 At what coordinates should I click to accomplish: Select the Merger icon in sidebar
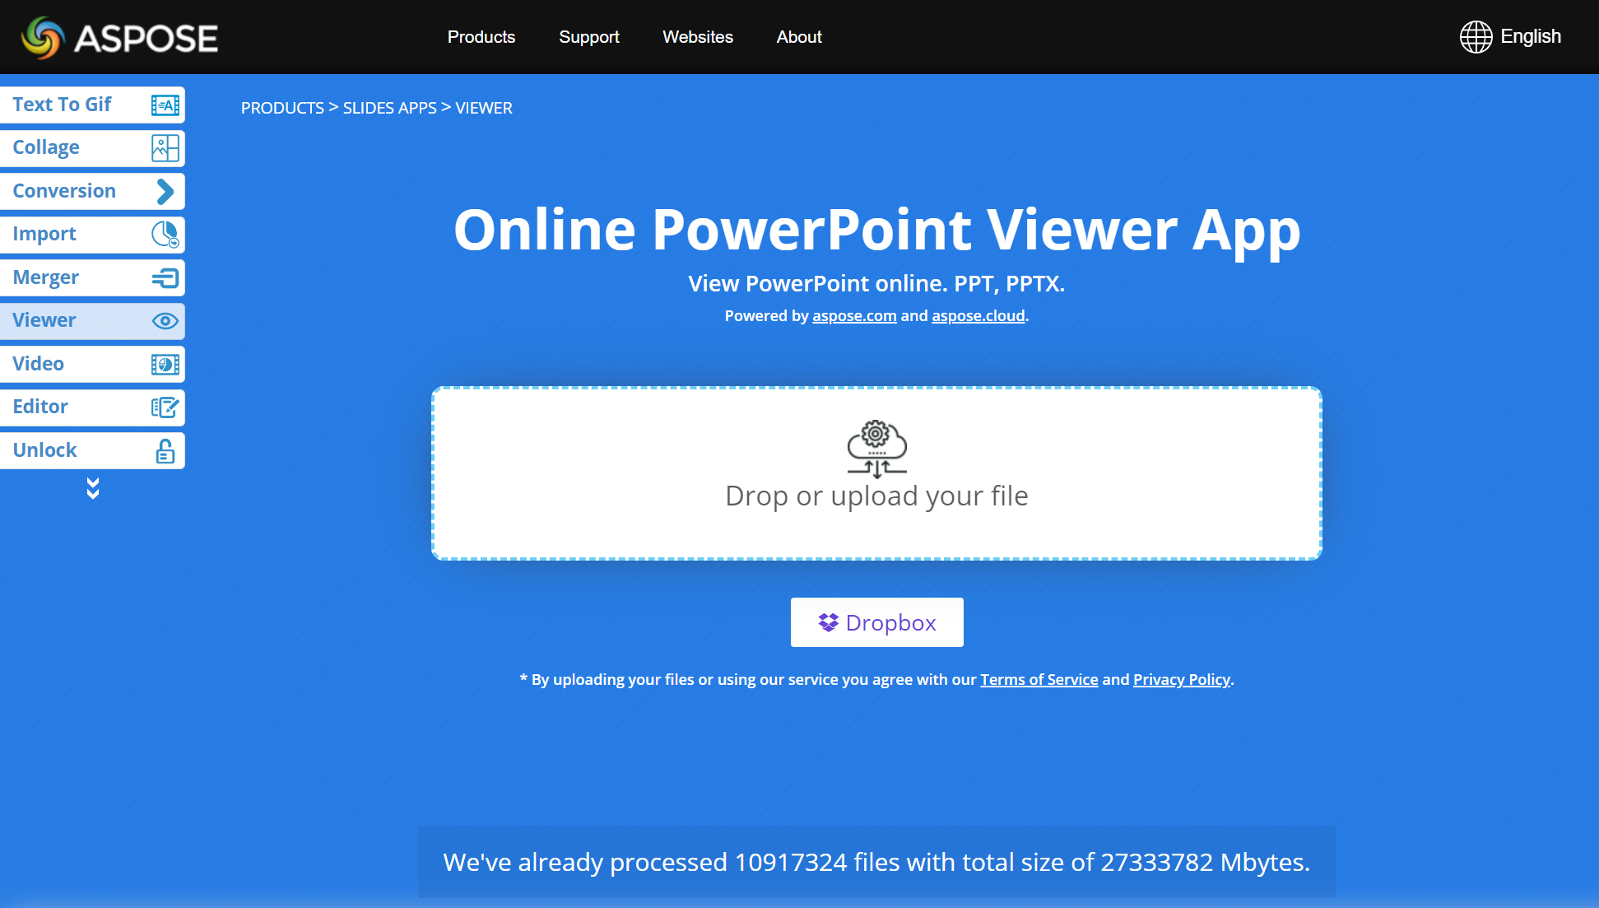point(165,278)
